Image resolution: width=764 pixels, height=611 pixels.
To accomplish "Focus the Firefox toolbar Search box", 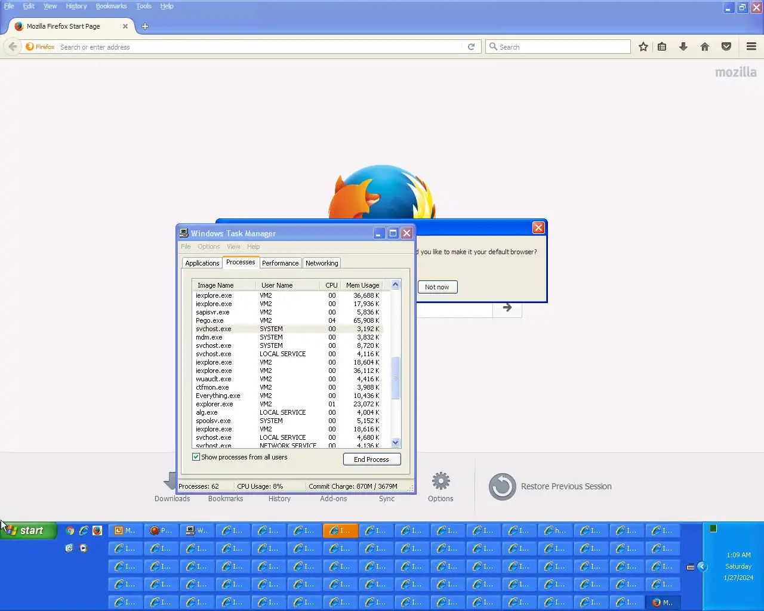I will (558, 47).
